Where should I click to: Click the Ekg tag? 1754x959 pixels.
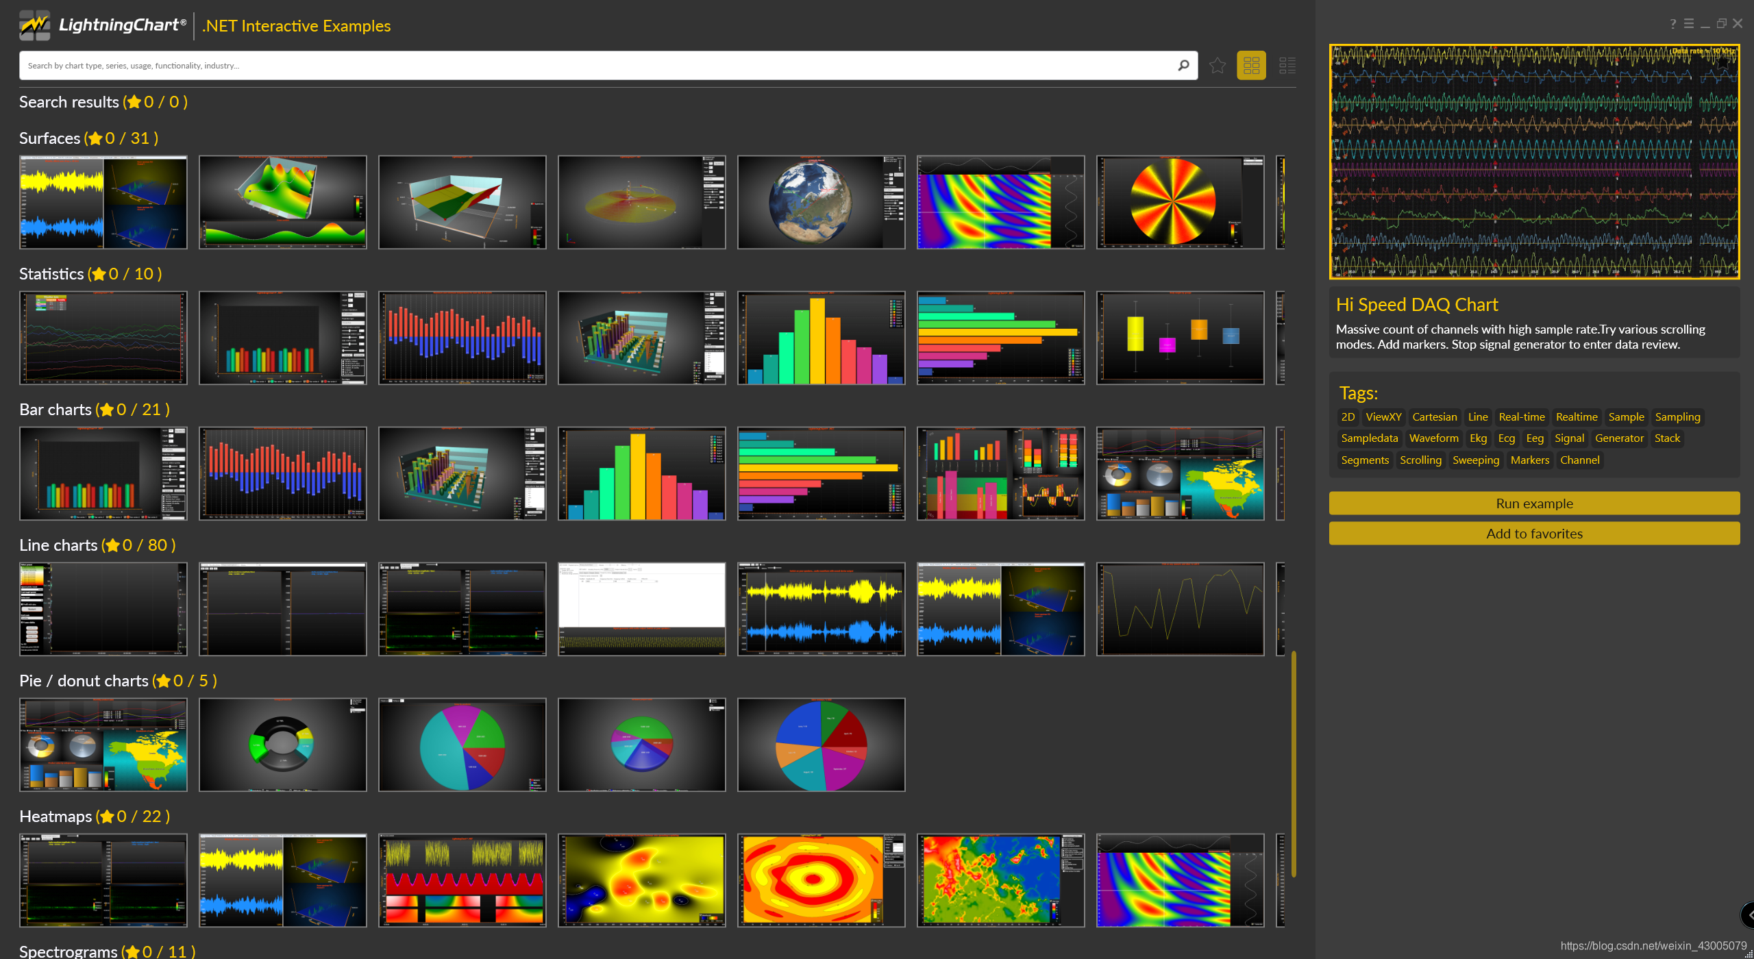coord(1478,438)
